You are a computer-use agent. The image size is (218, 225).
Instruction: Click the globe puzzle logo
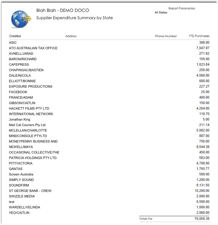click(21, 19)
